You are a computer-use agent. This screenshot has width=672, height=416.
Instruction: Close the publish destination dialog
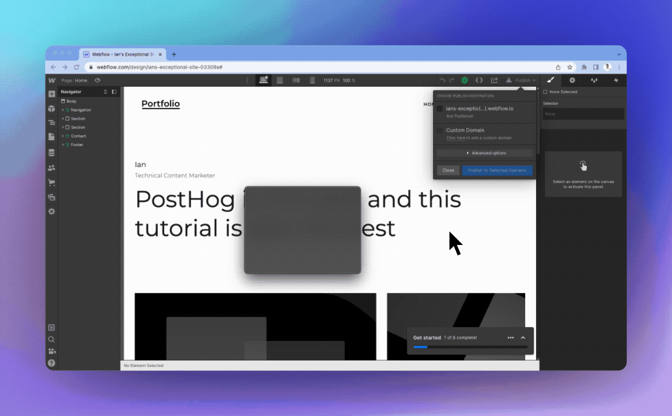[x=448, y=170]
